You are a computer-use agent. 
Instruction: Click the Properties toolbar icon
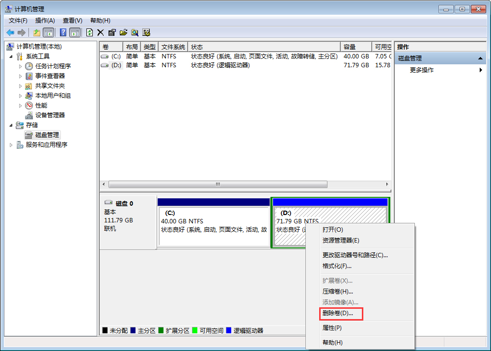(112, 32)
